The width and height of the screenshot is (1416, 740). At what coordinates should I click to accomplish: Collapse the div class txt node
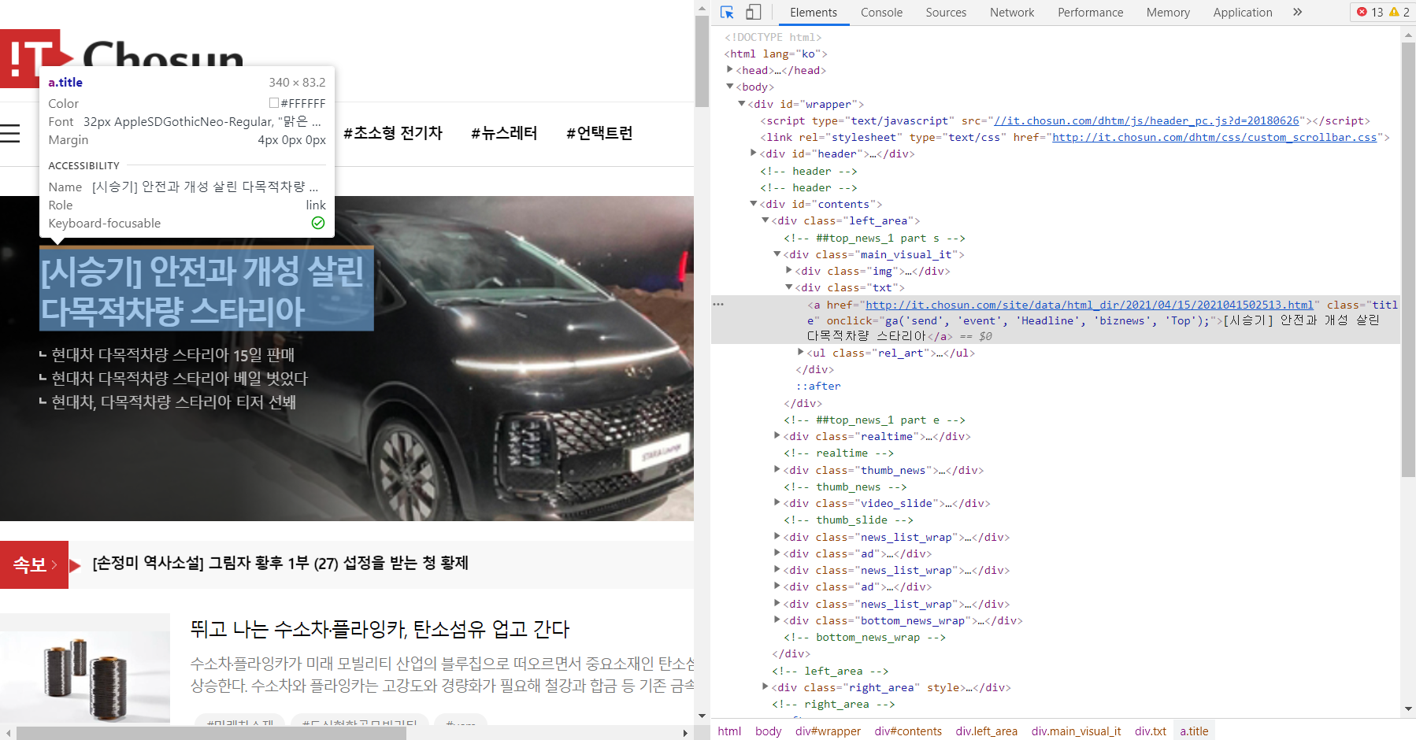click(x=789, y=287)
